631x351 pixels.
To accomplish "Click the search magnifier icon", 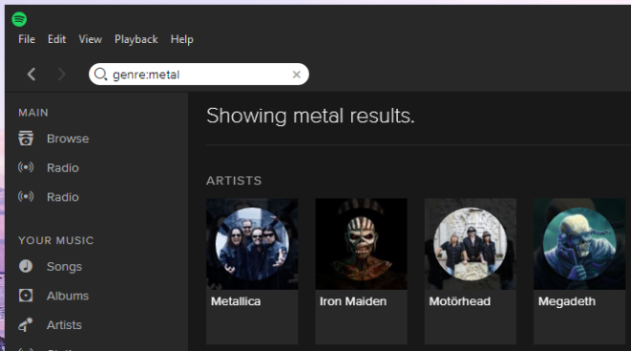I will tap(100, 75).
